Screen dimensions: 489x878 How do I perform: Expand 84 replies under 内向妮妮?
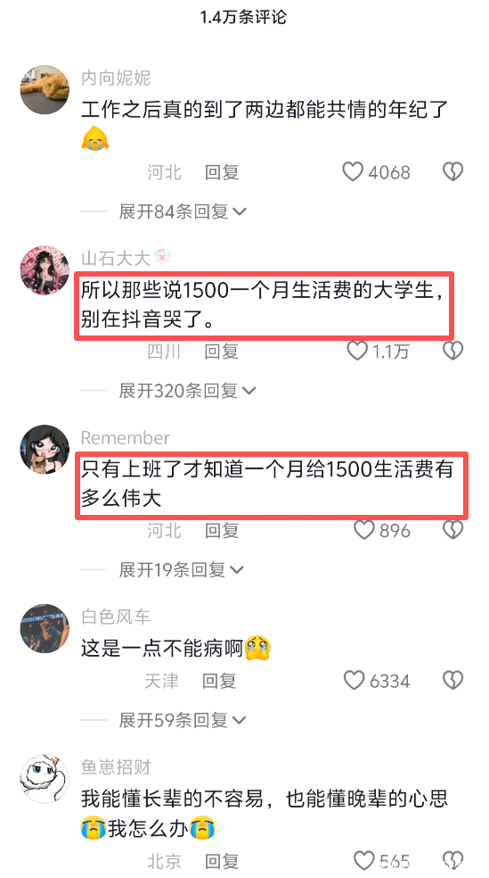pos(183,211)
